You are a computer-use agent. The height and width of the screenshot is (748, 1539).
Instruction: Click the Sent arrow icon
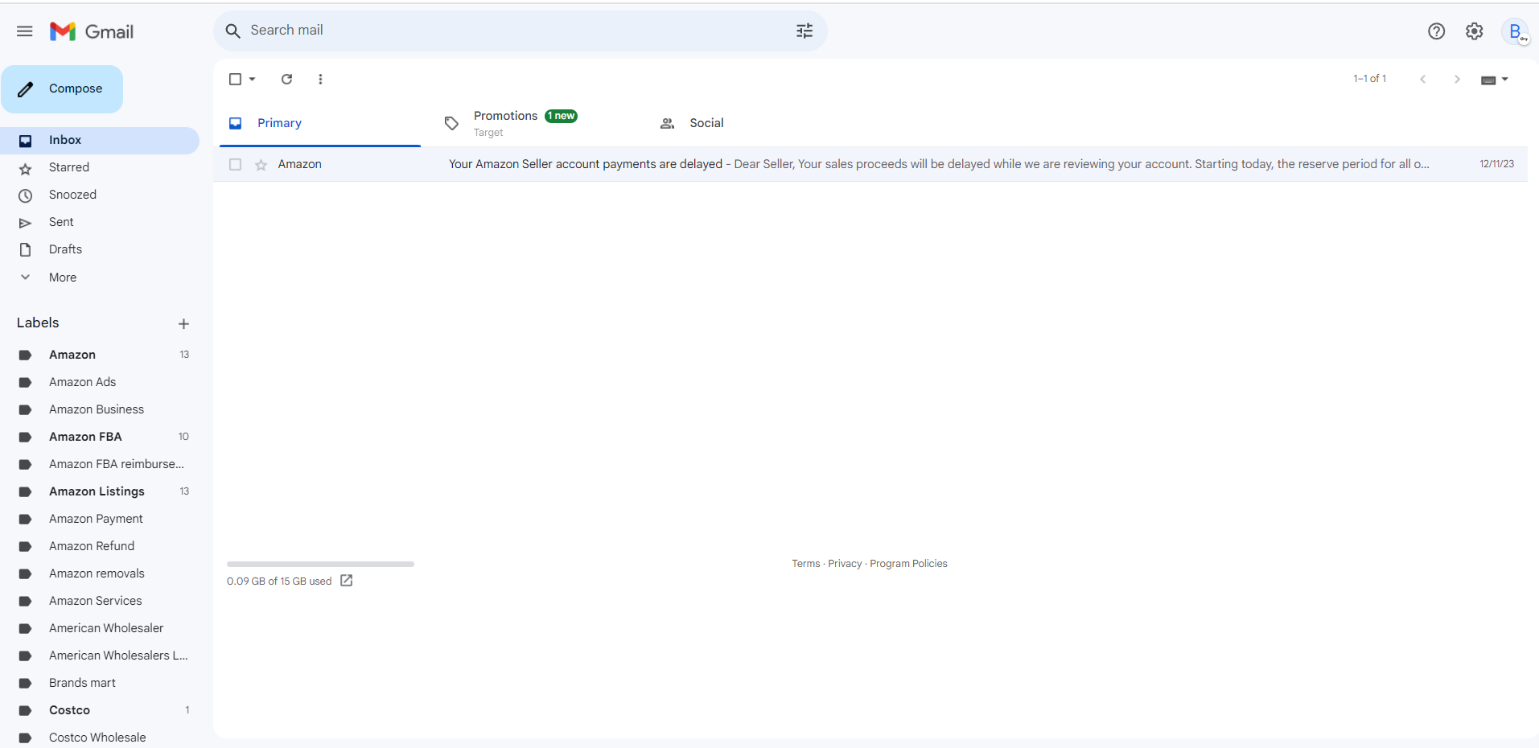(26, 223)
